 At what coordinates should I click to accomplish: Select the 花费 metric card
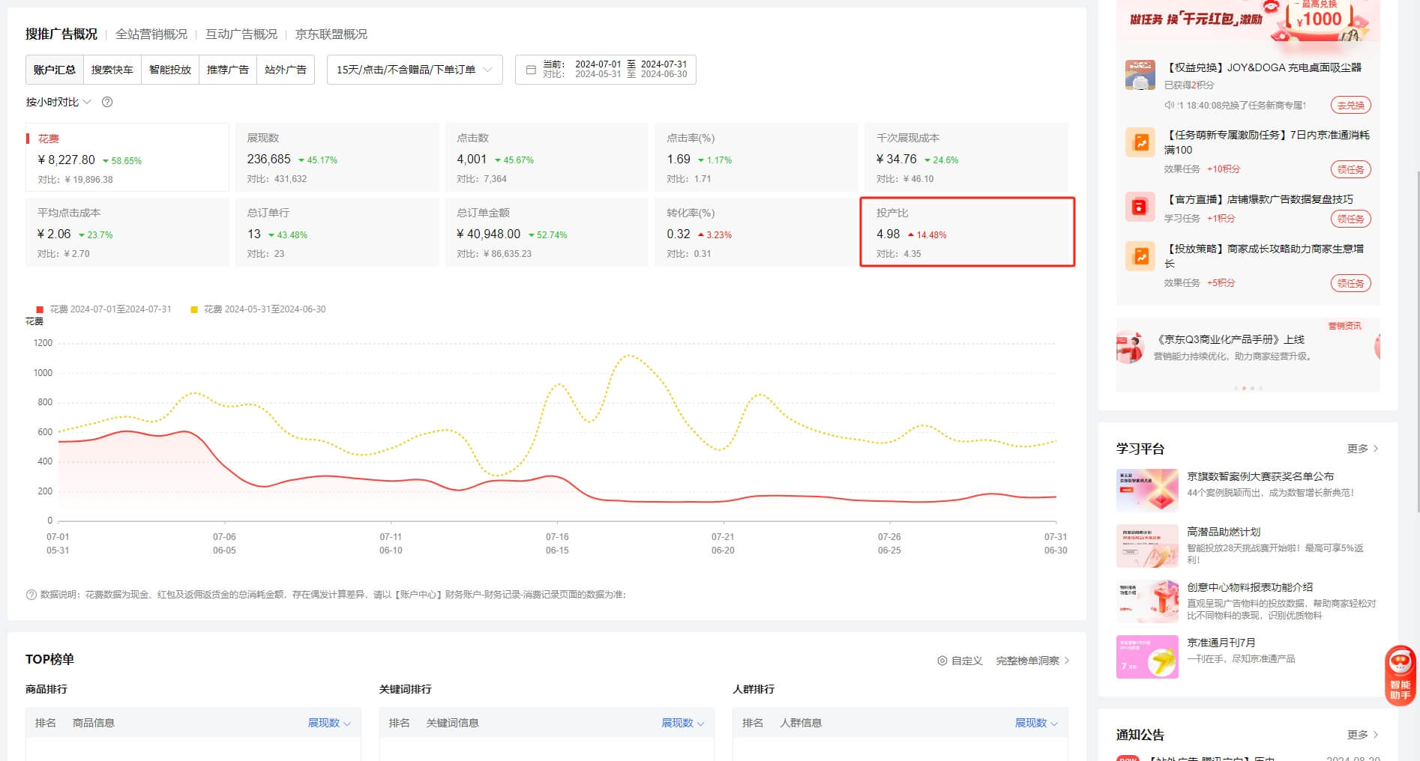click(127, 157)
